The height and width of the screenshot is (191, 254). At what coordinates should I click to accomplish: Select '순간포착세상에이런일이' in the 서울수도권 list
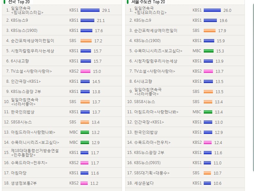[x=156, y=31]
